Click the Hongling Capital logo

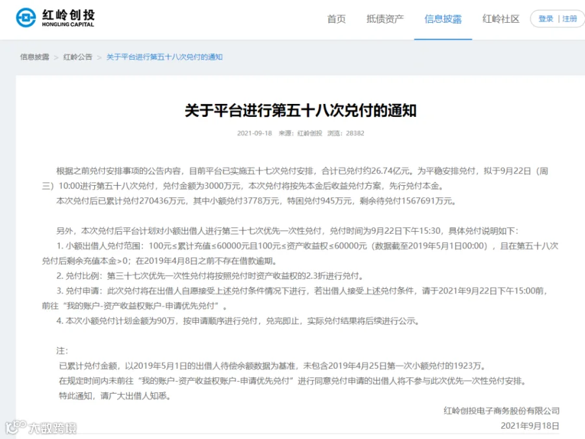[x=55, y=18]
